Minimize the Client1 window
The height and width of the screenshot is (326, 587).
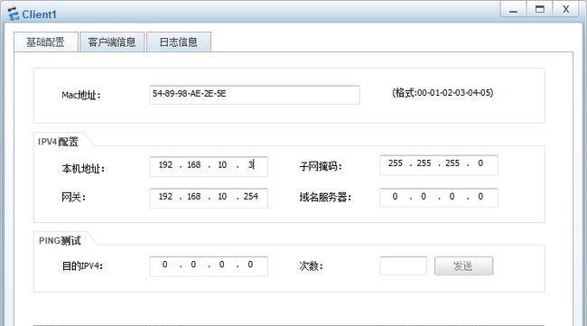click(513, 9)
